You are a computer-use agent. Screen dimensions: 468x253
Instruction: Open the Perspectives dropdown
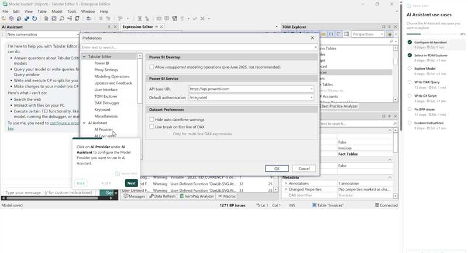382,34
